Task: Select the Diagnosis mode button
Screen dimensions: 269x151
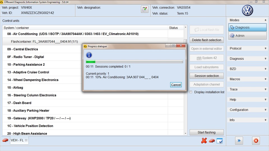Action: pos(247,27)
